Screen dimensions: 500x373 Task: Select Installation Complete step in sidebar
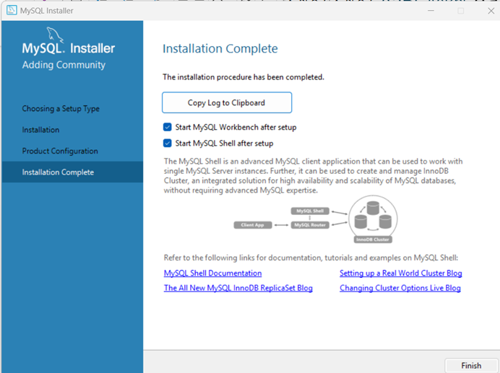tap(72, 172)
